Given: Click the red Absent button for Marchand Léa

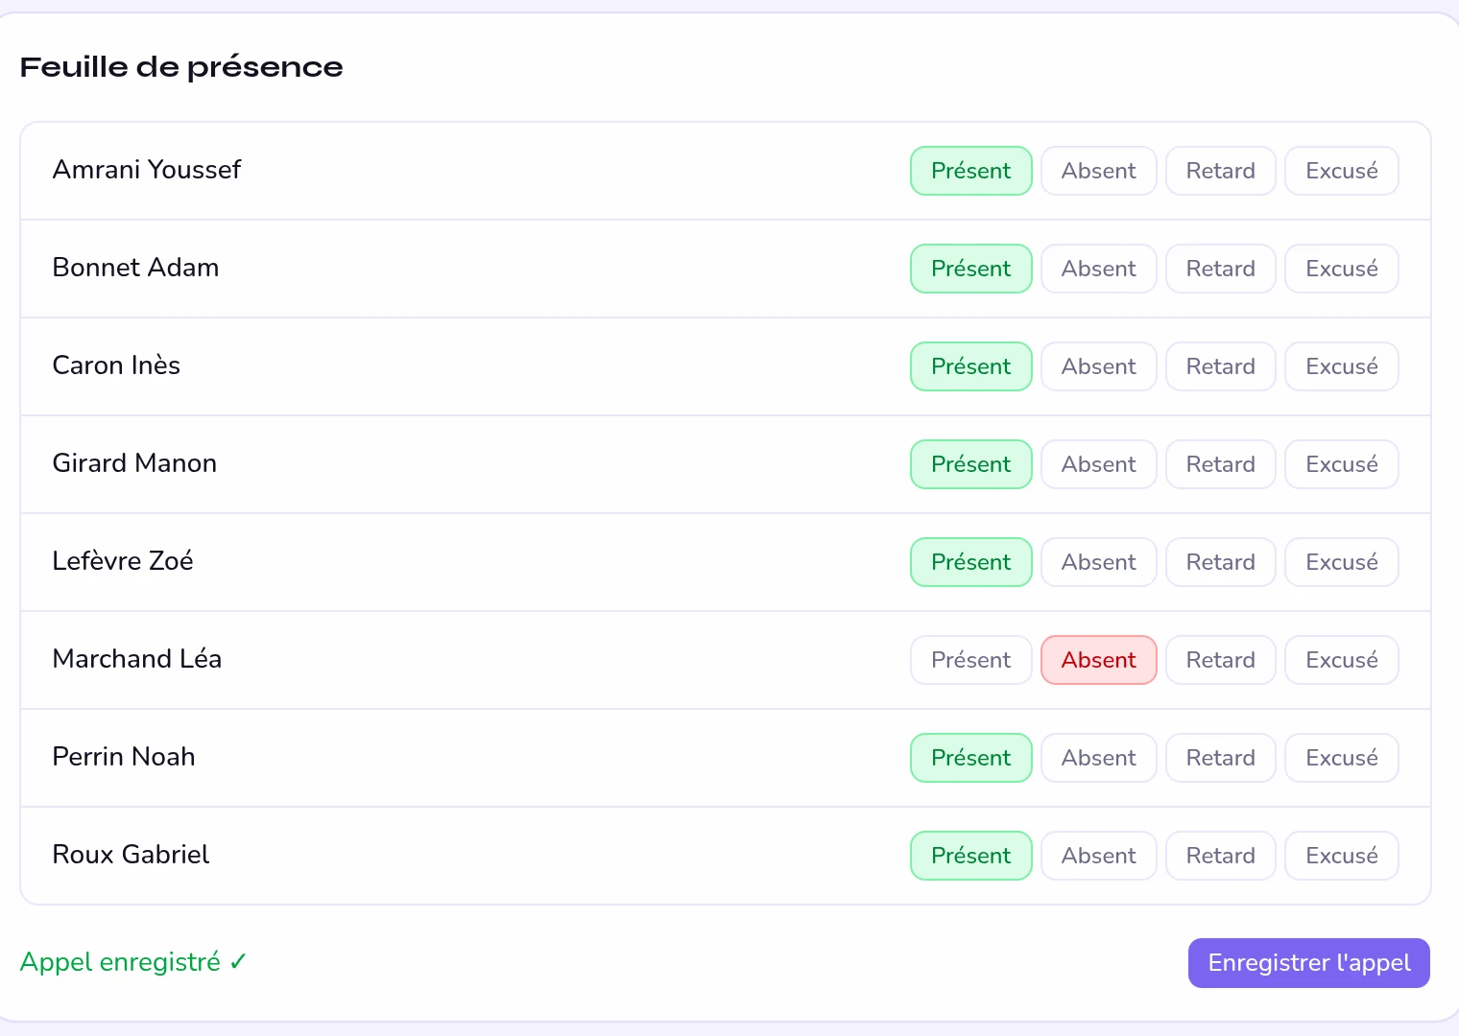Looking at the screenshot, I should pyautogui.click(x=1098, y=660).
